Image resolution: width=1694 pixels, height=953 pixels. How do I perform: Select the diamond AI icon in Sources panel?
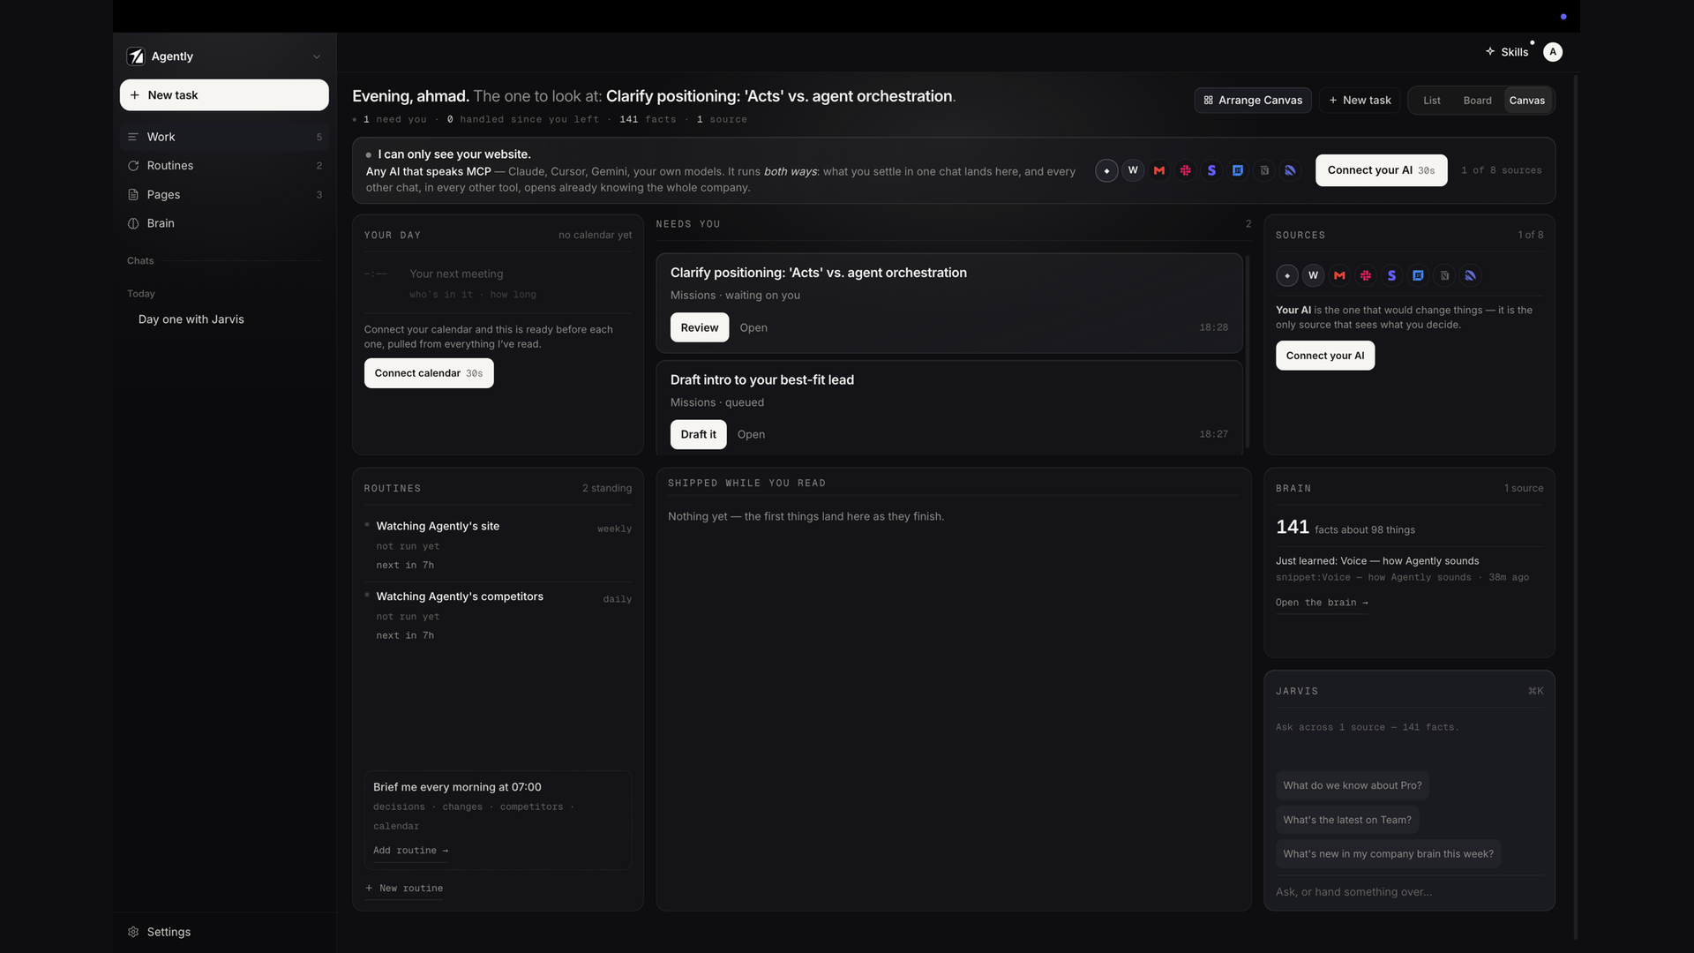pos(1287,275)
